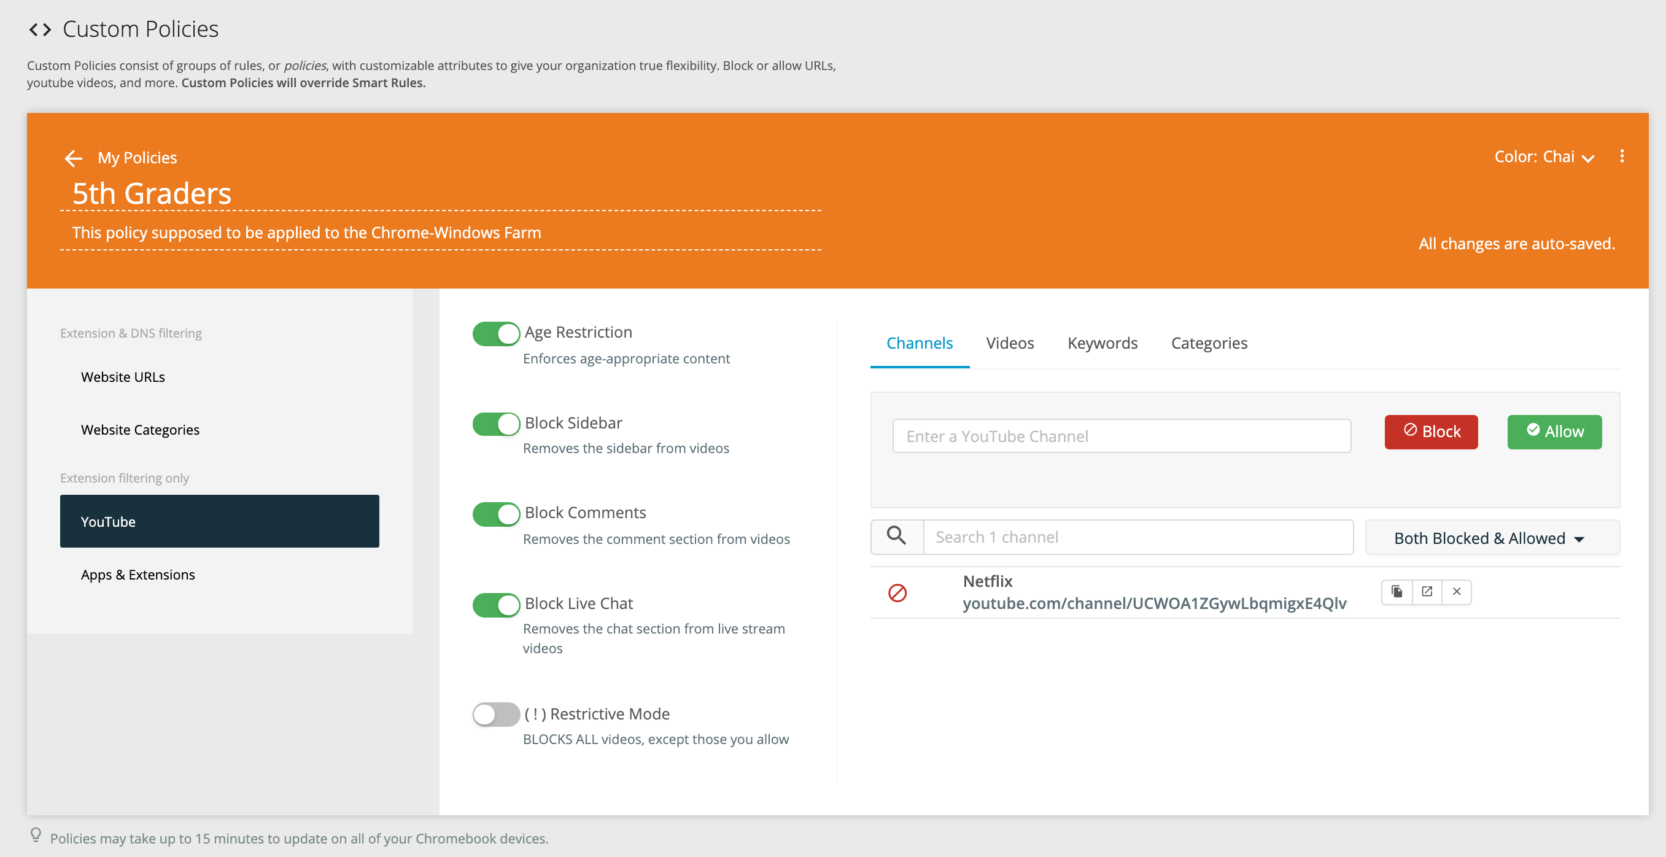Click the 'Extension & DNS filtering' heading
The image size is (1666, 857).
(131, 333)
